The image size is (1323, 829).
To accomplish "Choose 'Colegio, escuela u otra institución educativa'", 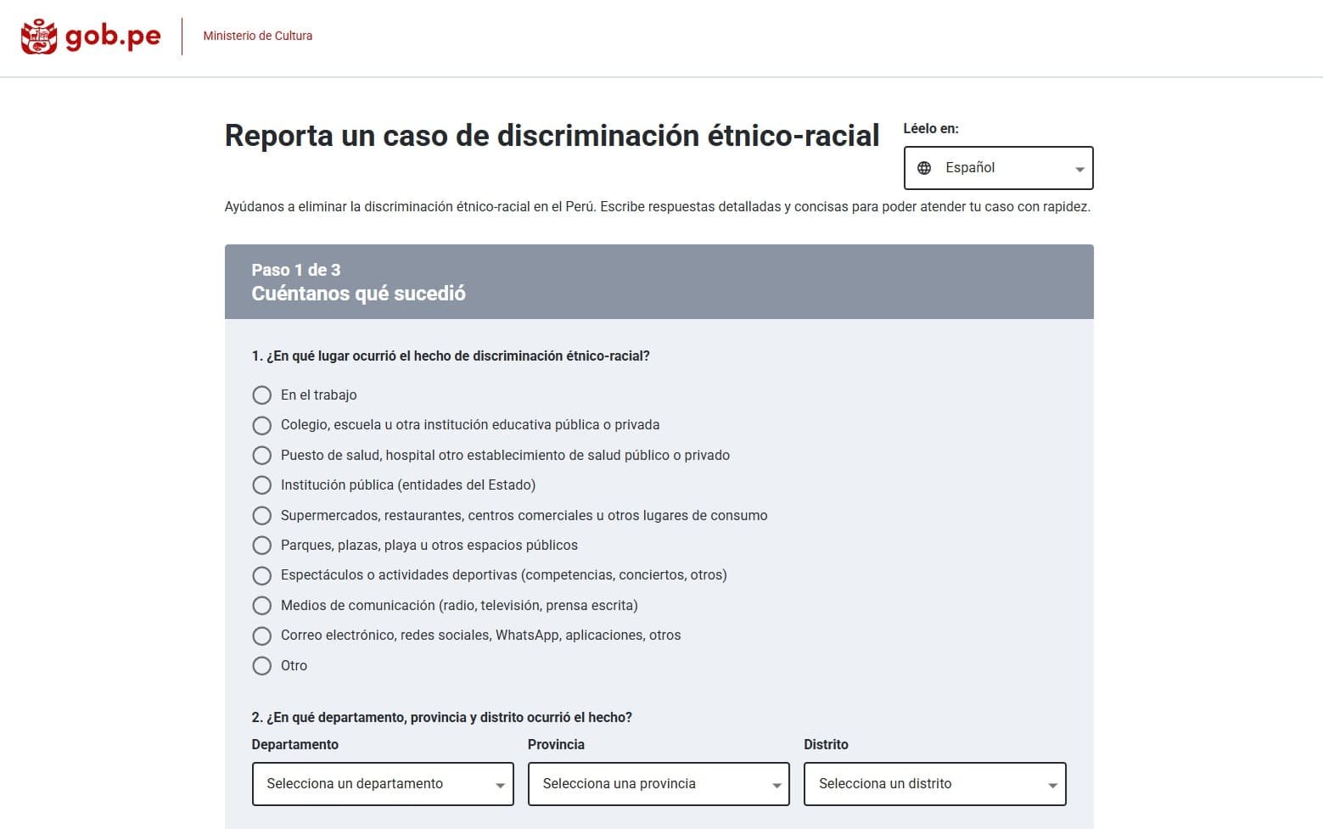I will (x=262, y=425).
